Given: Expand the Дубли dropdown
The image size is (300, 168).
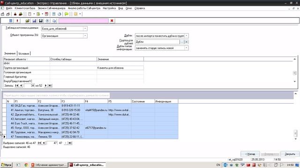Looking at the screenshot, I should point(187,35).
